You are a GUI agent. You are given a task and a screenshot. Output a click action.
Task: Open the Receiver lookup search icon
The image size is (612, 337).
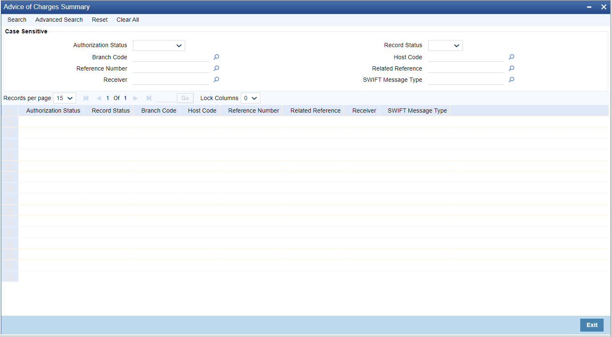click(x=217, y=80)
